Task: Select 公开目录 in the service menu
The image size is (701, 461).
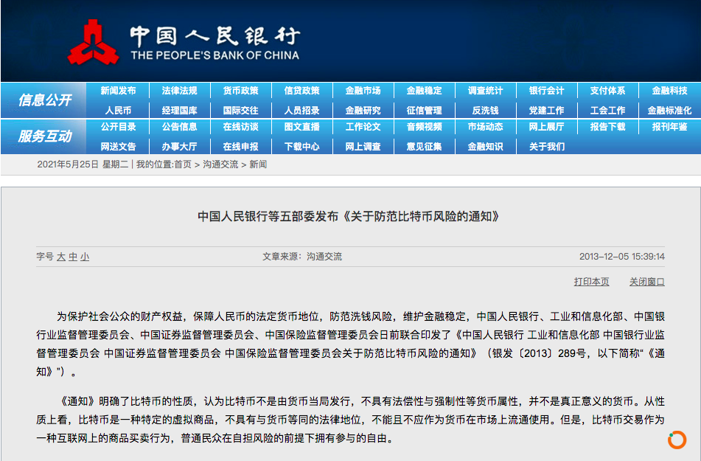Action: [x=118, y=127]
